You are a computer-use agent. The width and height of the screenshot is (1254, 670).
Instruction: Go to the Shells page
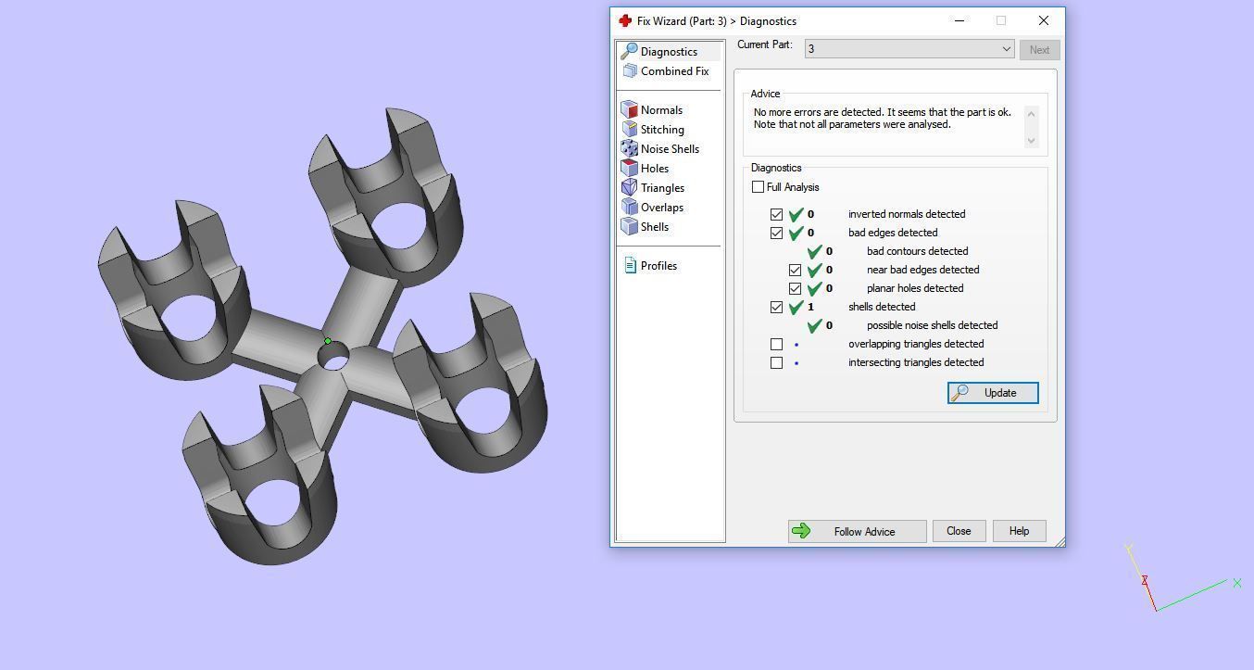(655, 226)
